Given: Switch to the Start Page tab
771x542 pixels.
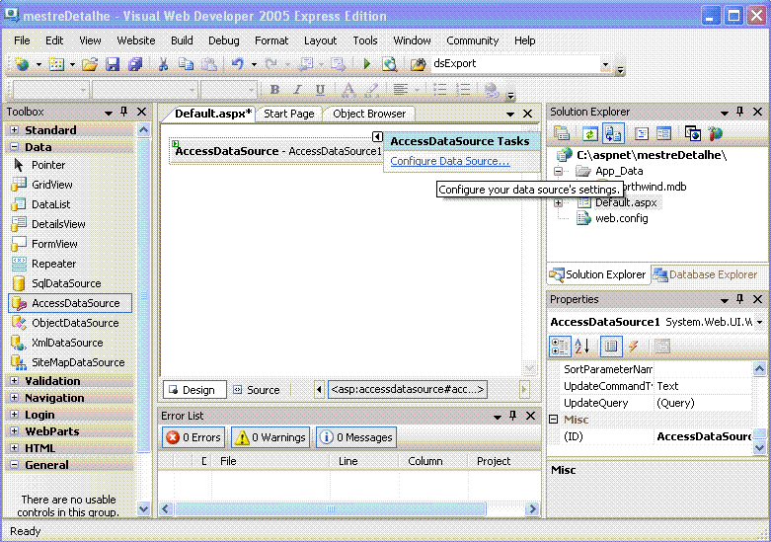Looking at the screenshot, I should tap(289, 114).
